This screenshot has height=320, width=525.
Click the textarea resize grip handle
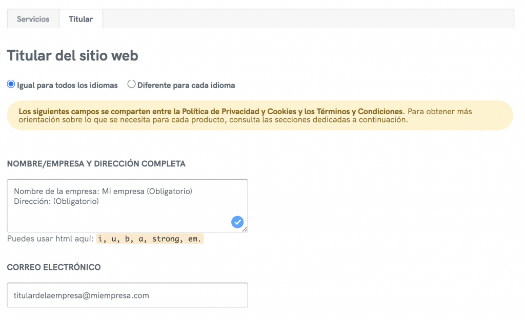click(245, 229)
